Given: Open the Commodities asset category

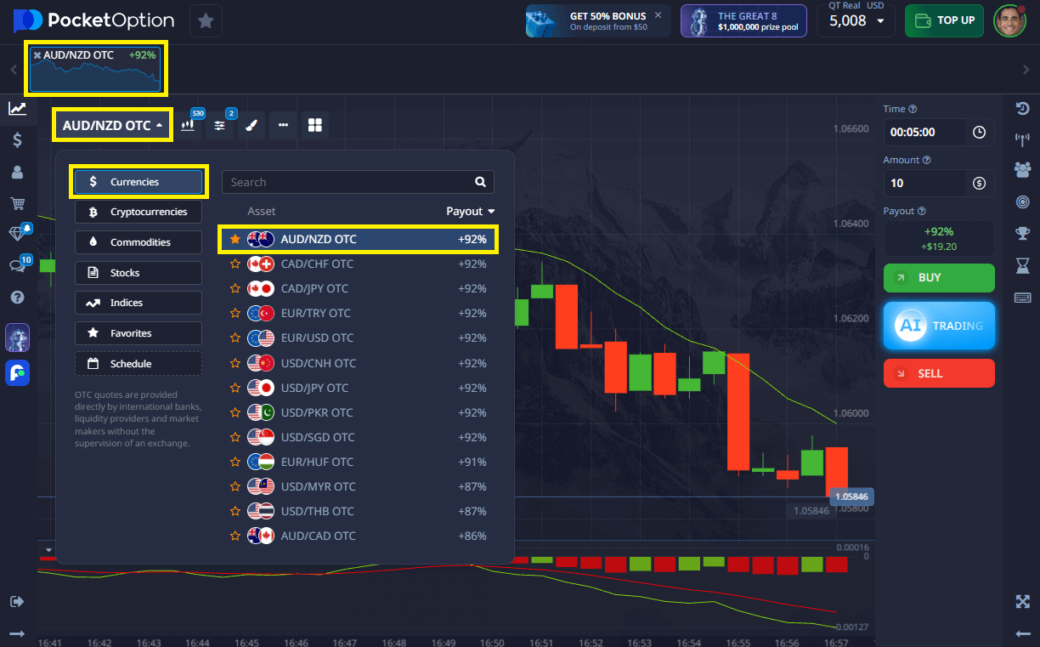Looking at the screenshot, I should pyautogui.click(x=138, y=242).
